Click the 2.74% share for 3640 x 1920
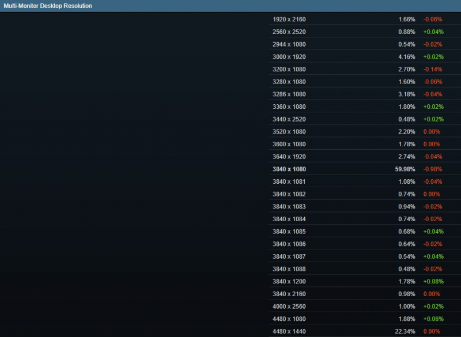Viewport: 461px width, 337px height. pos(407,157)
